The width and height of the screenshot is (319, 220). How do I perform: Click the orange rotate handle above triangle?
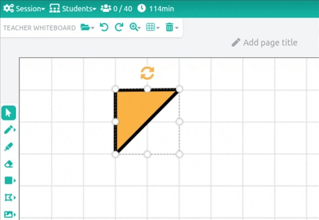click(147, 73)
